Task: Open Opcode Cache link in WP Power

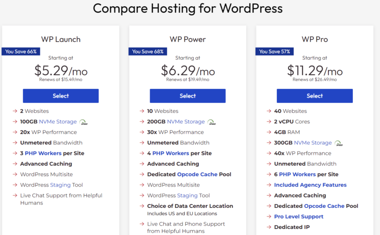Action: click(x=197, y=174)
